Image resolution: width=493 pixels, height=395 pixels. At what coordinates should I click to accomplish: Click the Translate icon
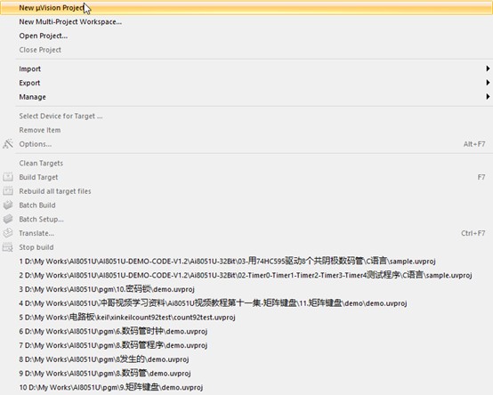8,233
